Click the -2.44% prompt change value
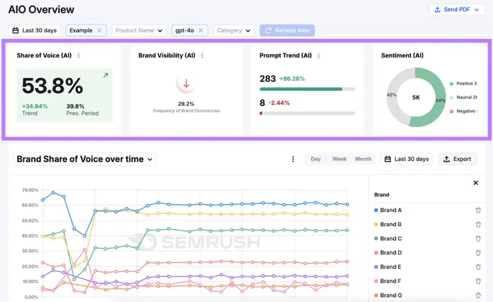The image size is (493, 302). point(279,103)
